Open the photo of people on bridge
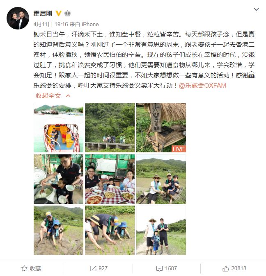Screen dimensions: 266x276 (x=110, y=128)
